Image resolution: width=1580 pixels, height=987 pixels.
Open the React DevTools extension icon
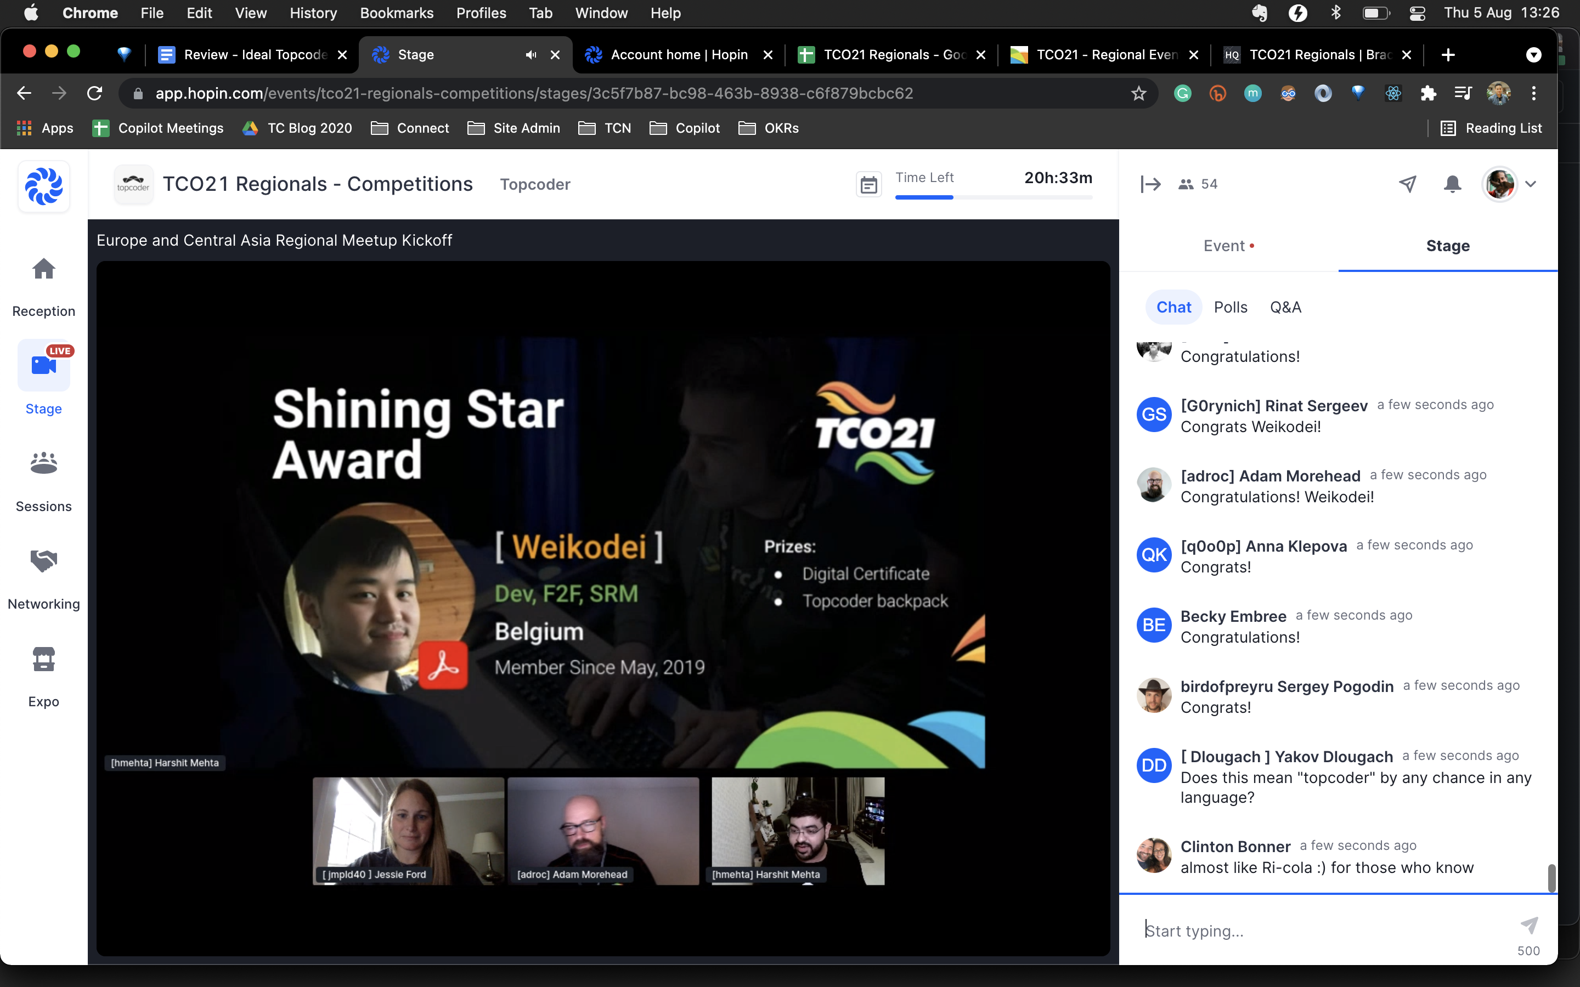click(1393, 93)
